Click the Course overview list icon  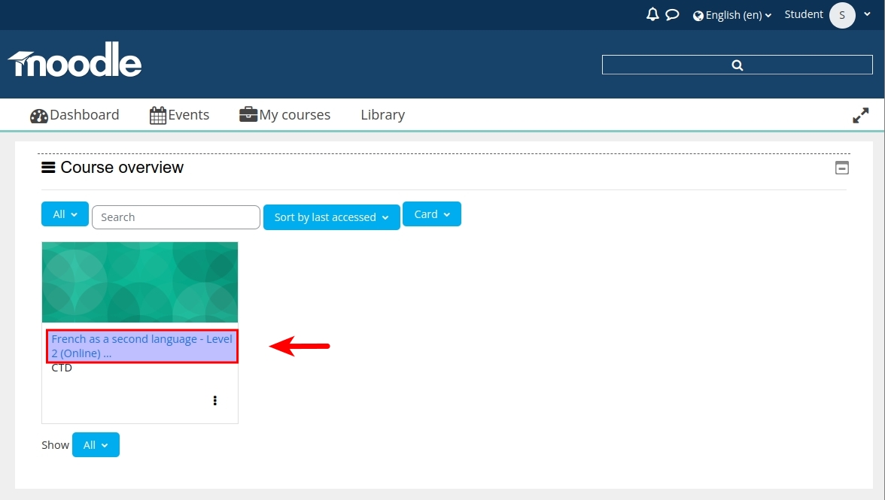[48, 168]
